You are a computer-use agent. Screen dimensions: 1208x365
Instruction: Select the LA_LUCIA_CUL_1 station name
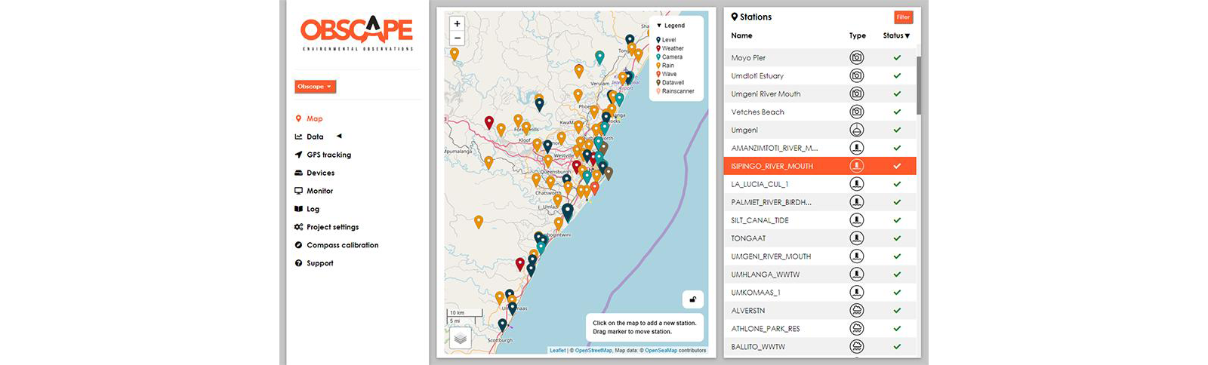(760, 184)
